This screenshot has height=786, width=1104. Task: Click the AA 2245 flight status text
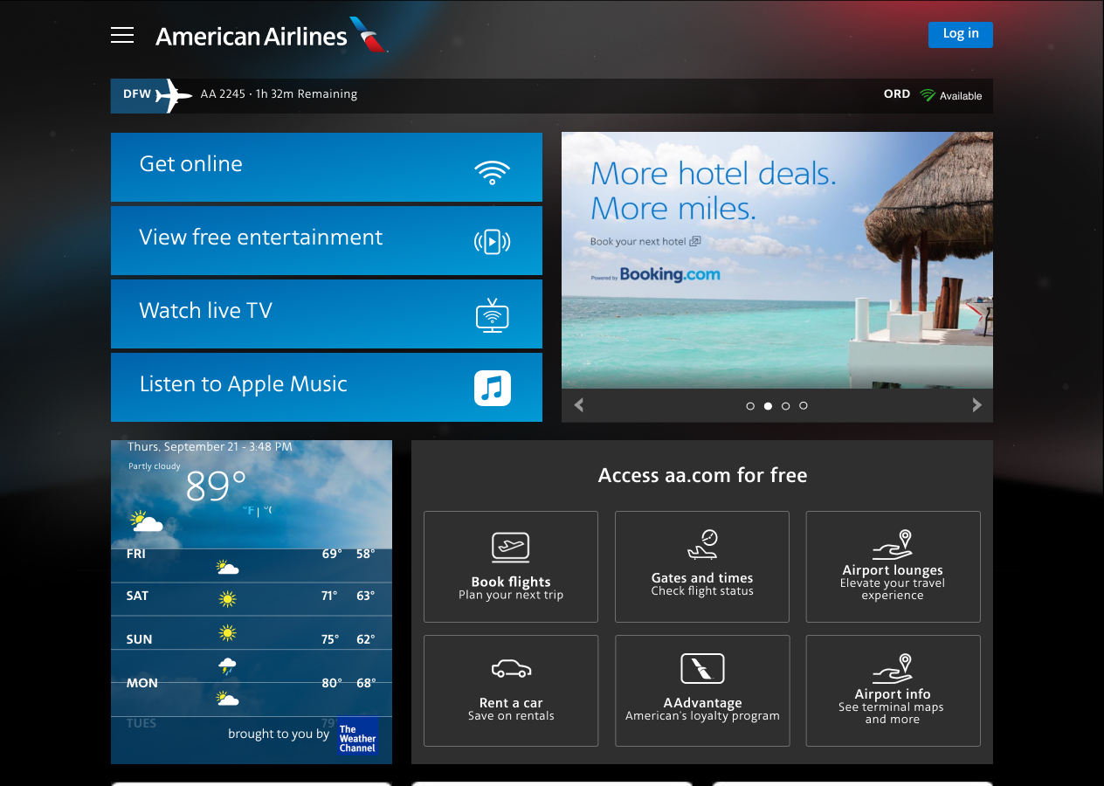(279, 94)
